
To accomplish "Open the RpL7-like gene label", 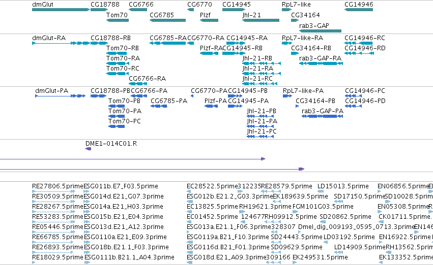I will [x=296, y=5].
